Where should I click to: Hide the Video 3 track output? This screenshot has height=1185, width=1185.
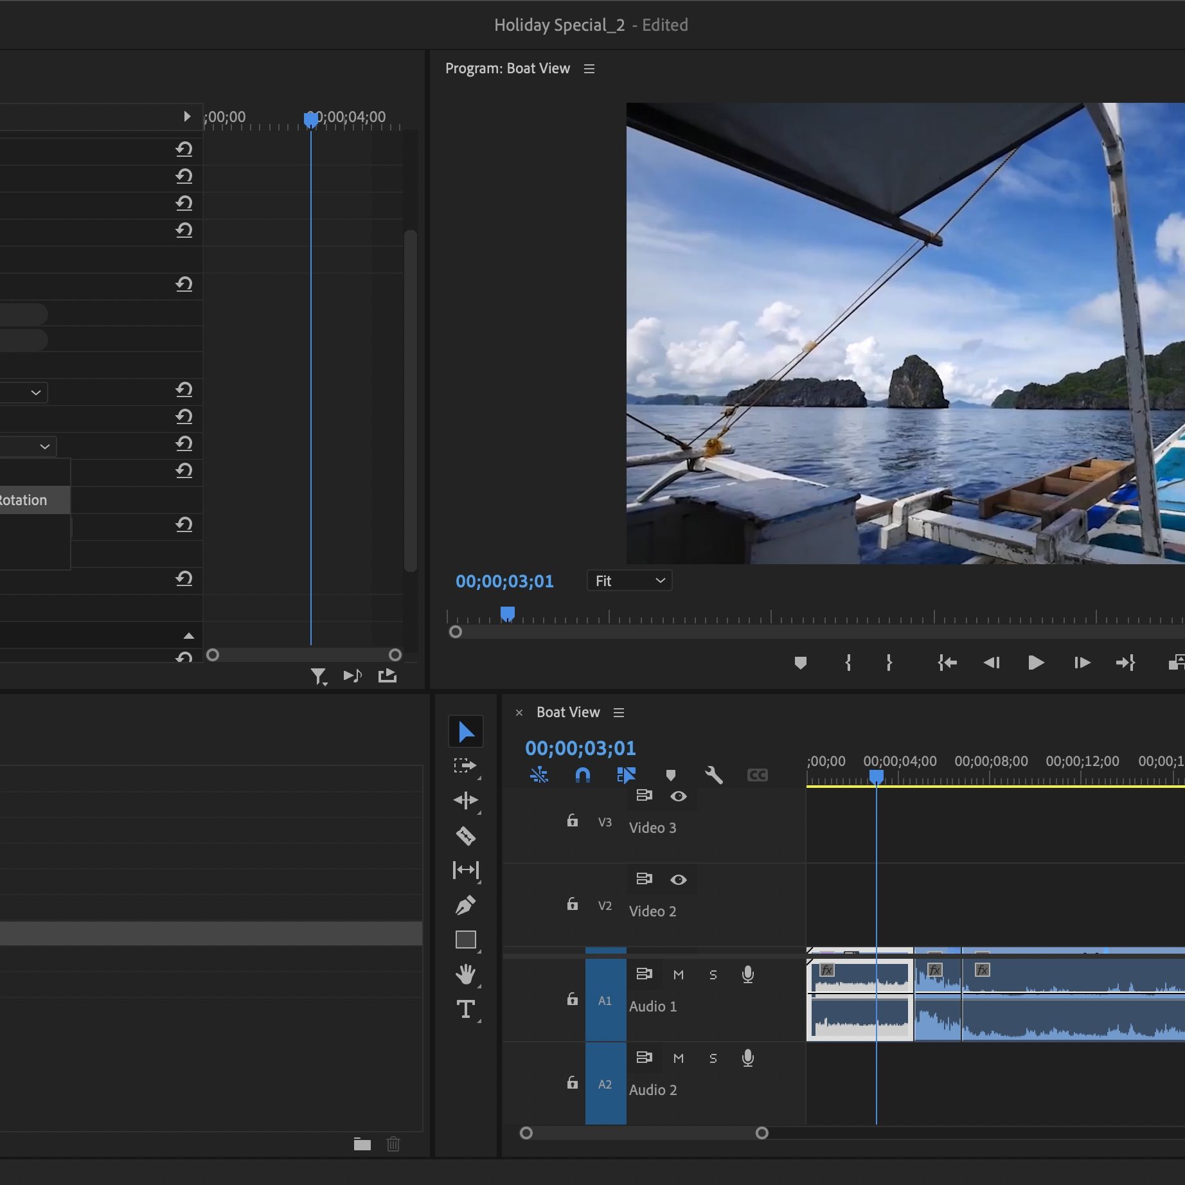678,796
